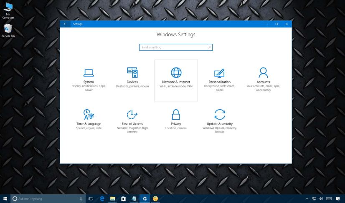Open System settings laptop icon
Viewport: 345px width, 203px height.
pos(89,73)
